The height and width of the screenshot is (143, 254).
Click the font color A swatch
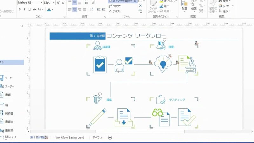point(49,10)
